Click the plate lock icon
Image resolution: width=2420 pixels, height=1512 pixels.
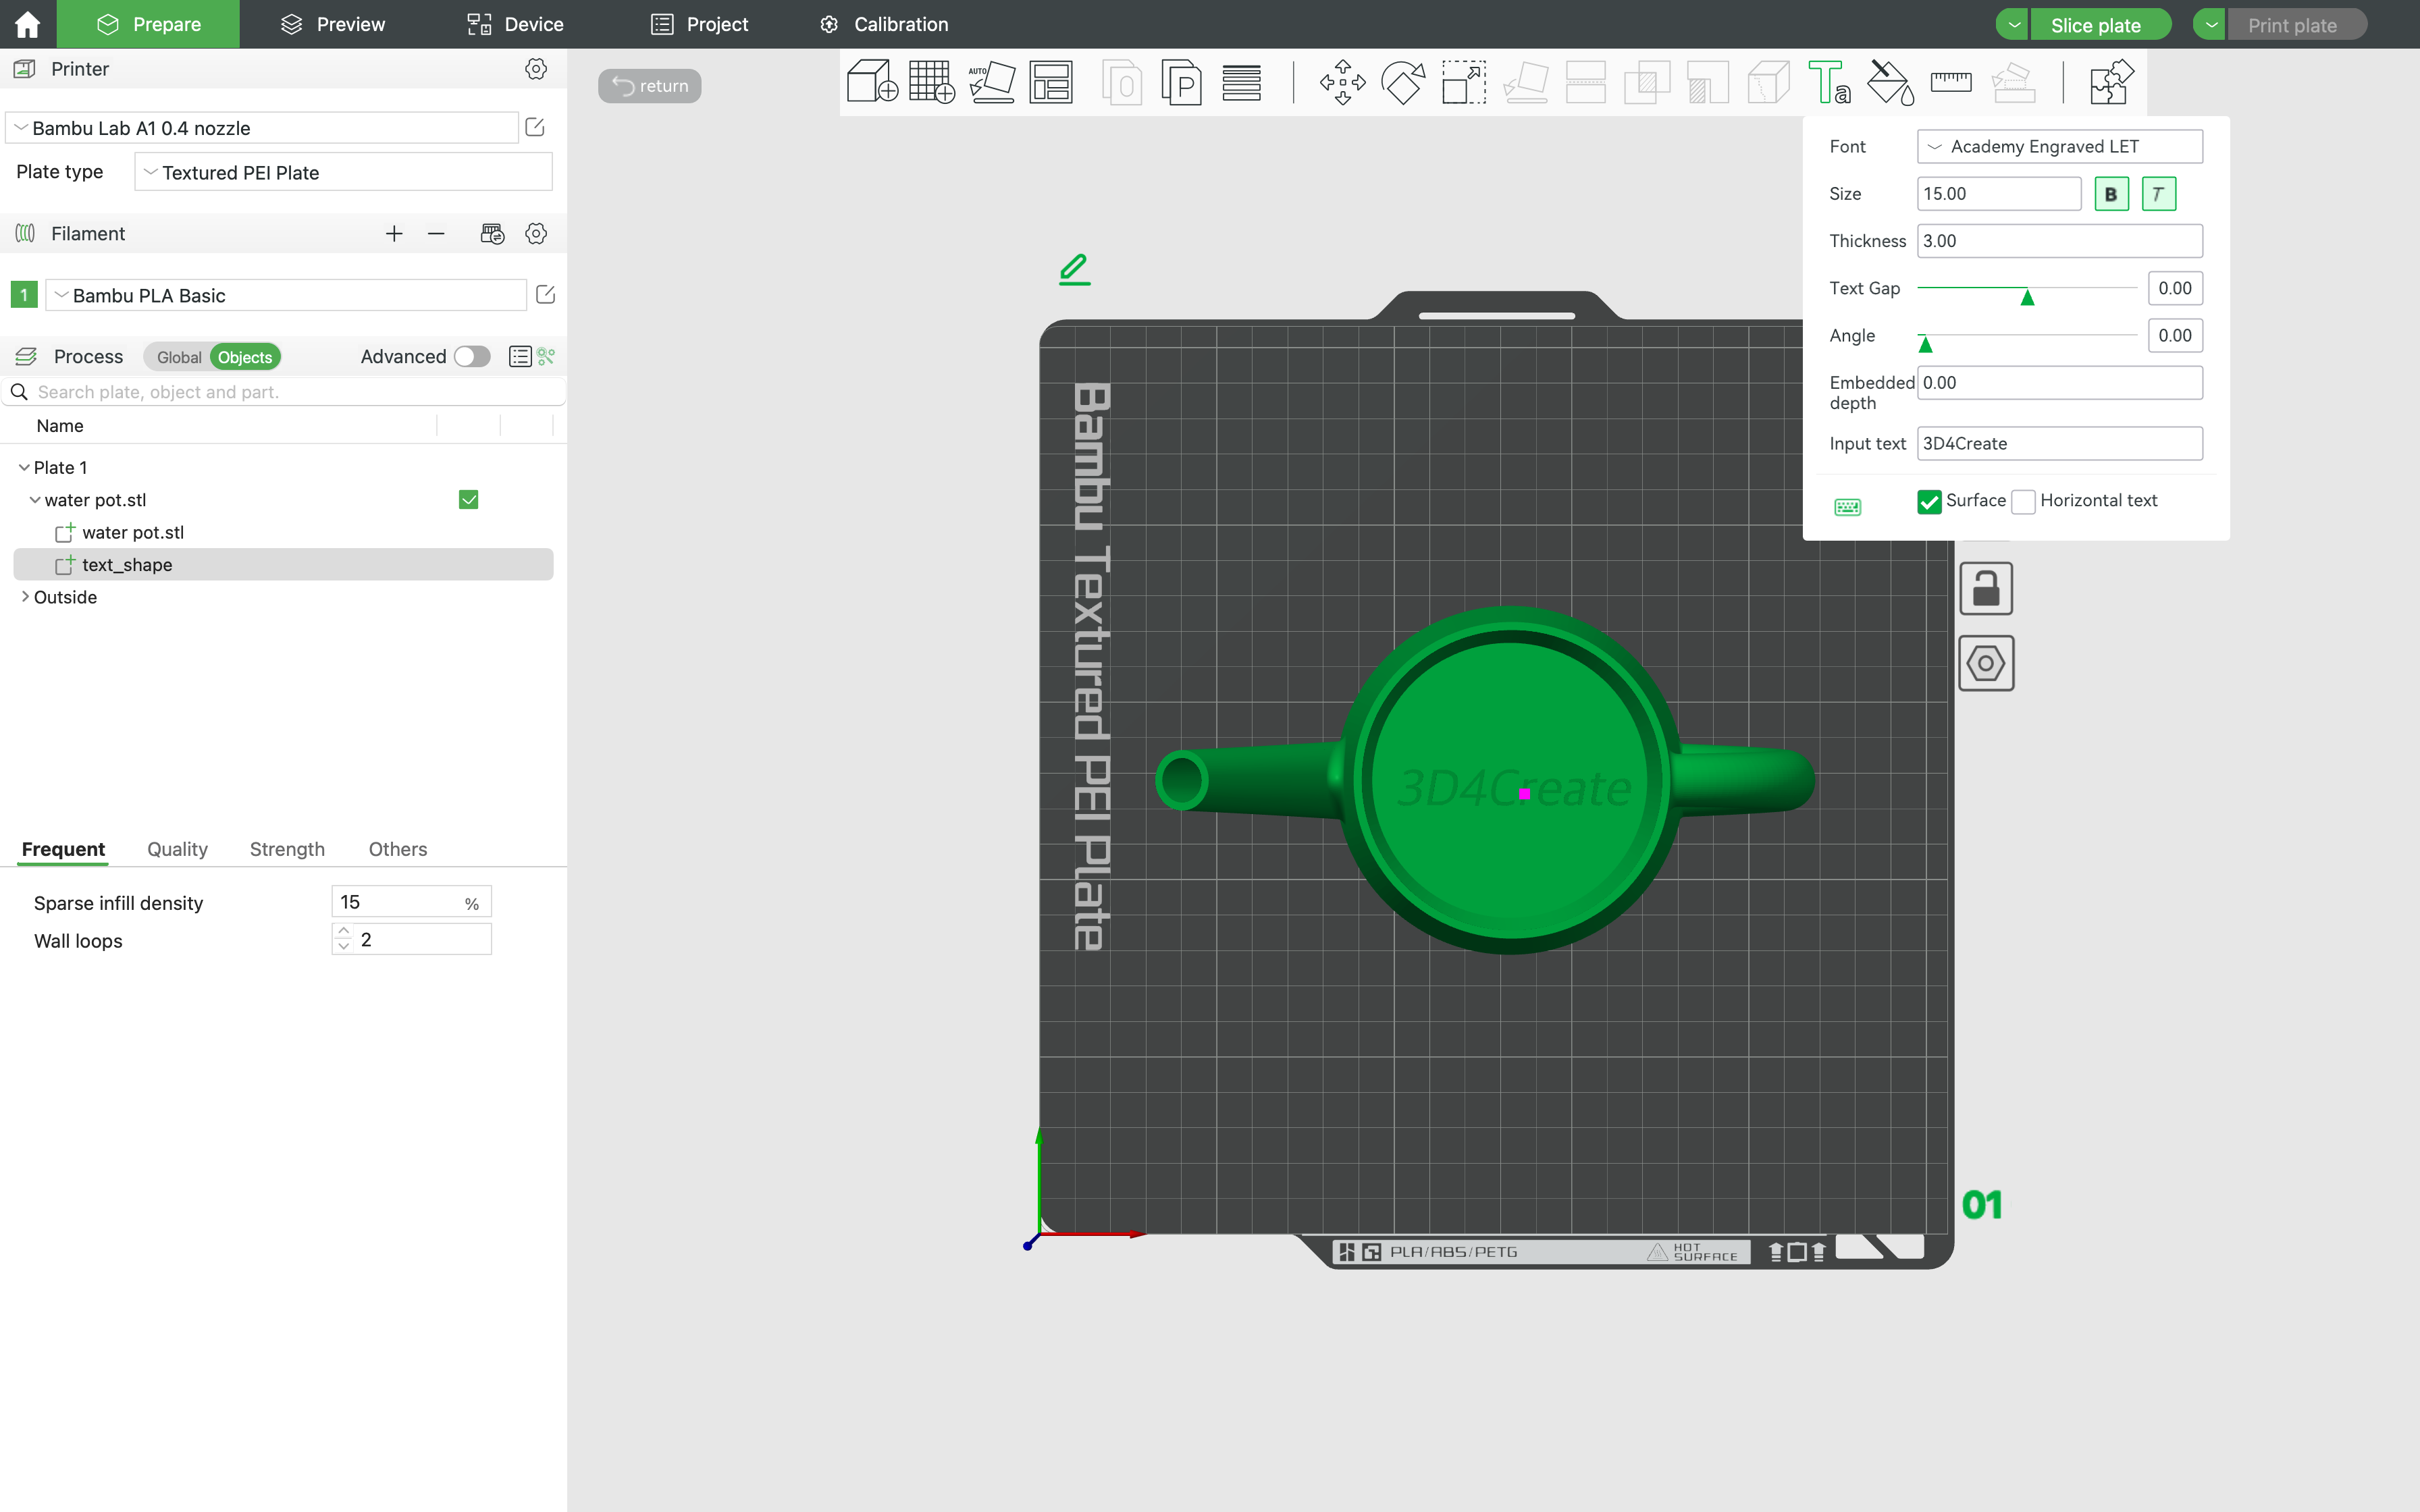click(x=1985, y=589)
